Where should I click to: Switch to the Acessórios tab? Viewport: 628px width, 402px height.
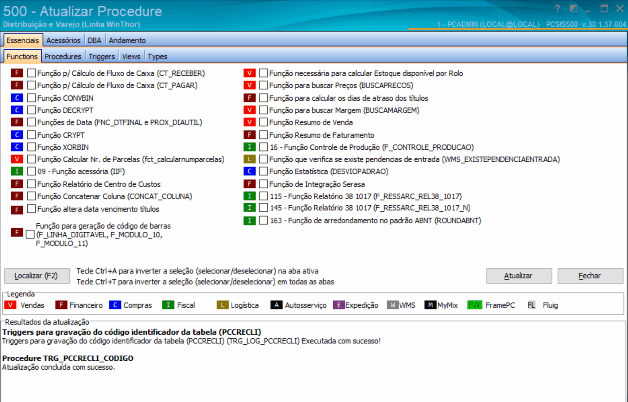click(63, 40)
